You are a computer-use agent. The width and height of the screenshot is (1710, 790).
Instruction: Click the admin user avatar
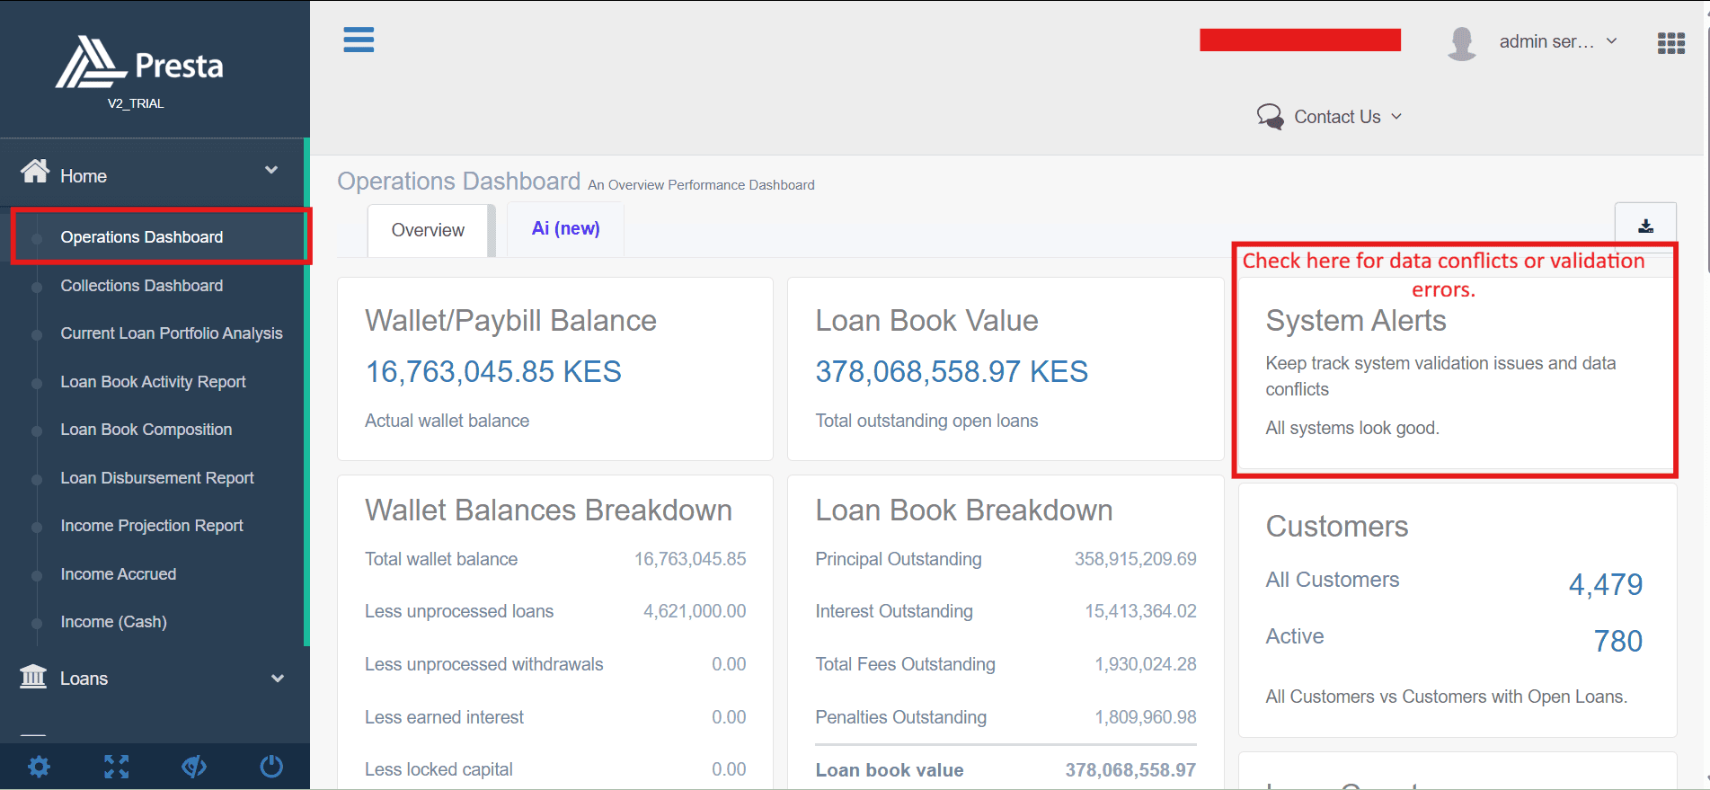click(x=1462, y=42)
